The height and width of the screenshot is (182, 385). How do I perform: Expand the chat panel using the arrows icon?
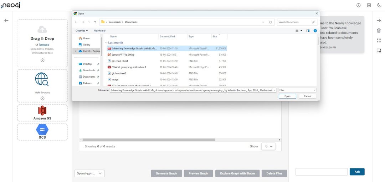pos(379,41)
